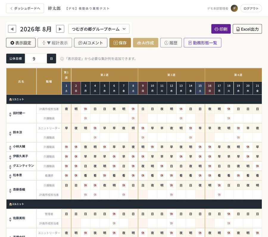
Task: Click the file icon in Excel出力 button
Action: 238,29
